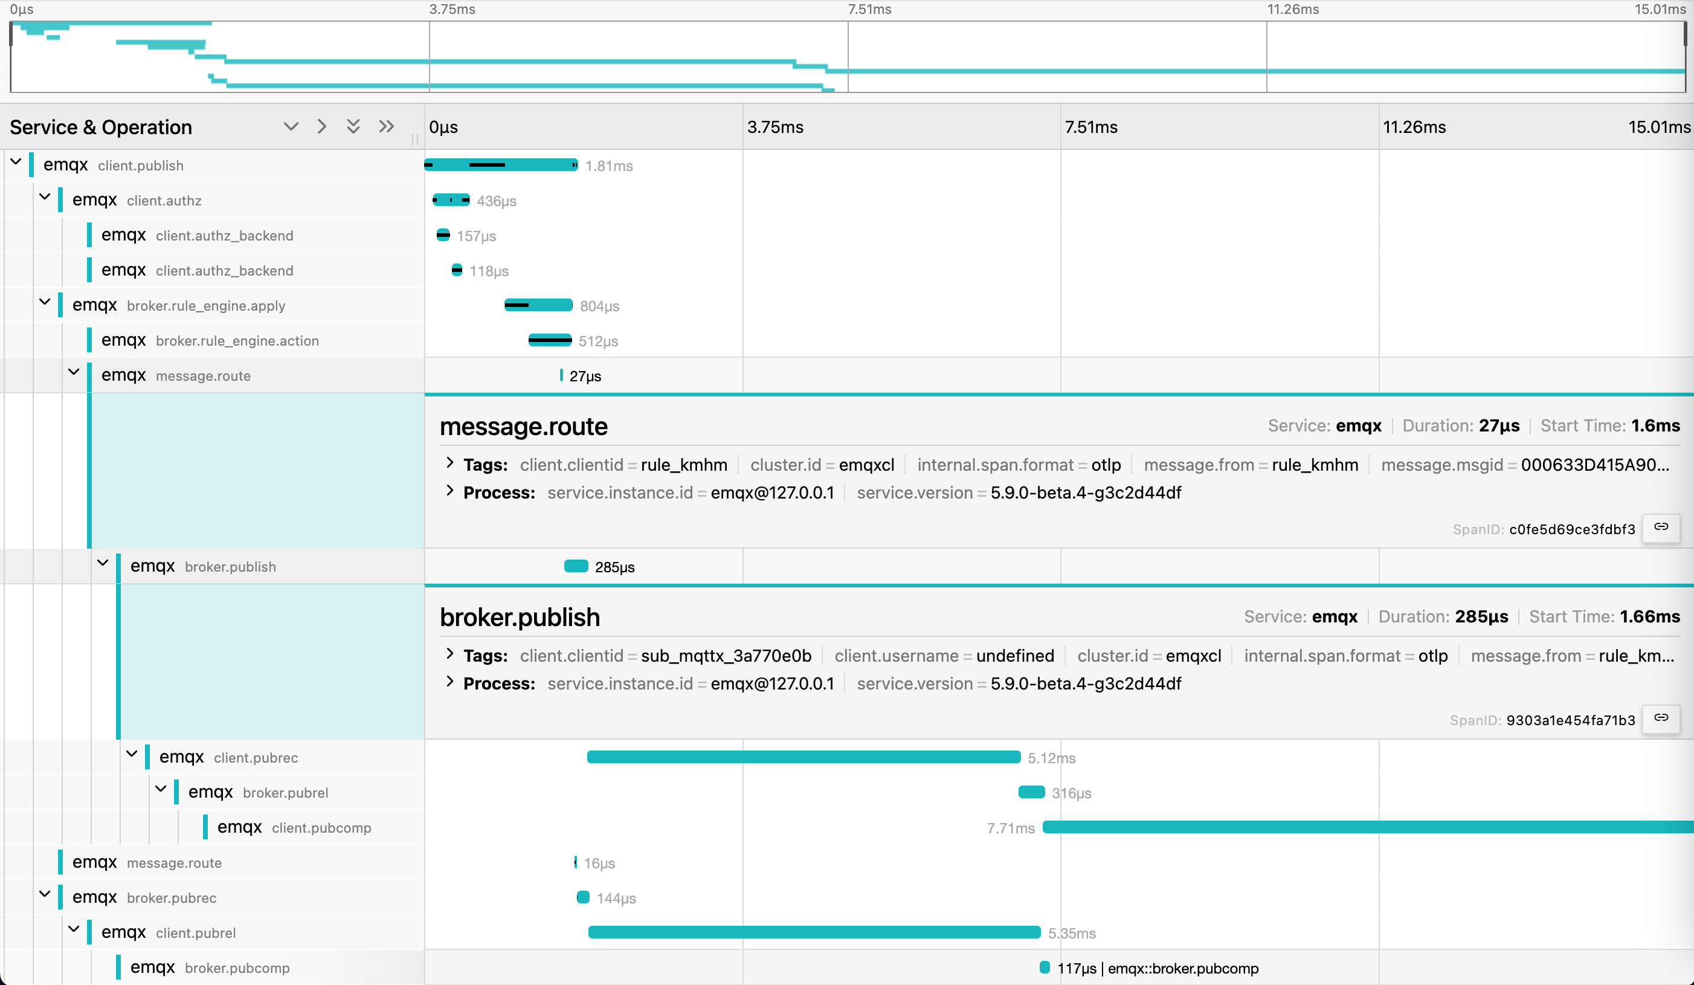This screenshot has height=985, width=1694.
Task: Click the message.msgid tag in message.route details
Action: pos(1526,464)
